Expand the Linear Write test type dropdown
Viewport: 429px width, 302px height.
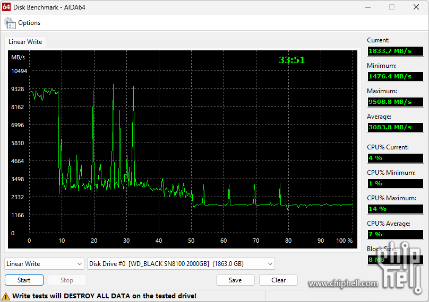click(x=44, y=264)
